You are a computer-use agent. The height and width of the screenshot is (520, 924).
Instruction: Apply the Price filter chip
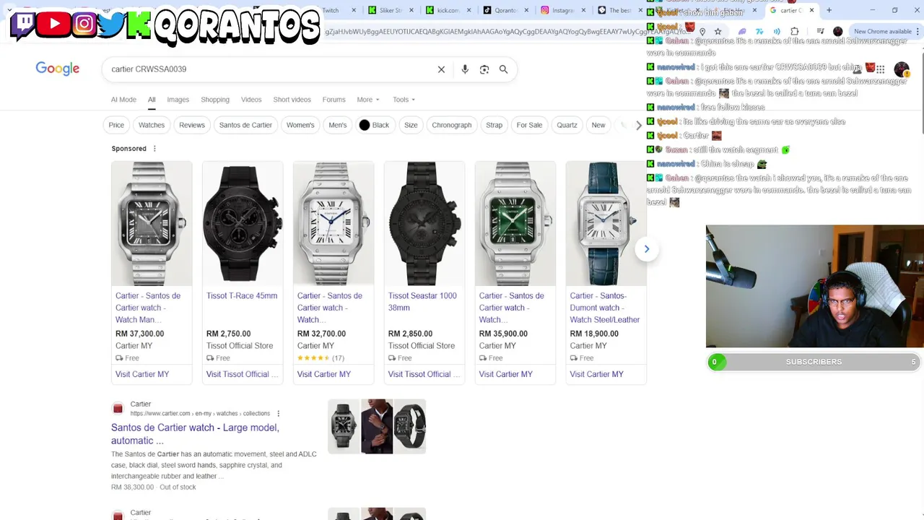[116, 125]
